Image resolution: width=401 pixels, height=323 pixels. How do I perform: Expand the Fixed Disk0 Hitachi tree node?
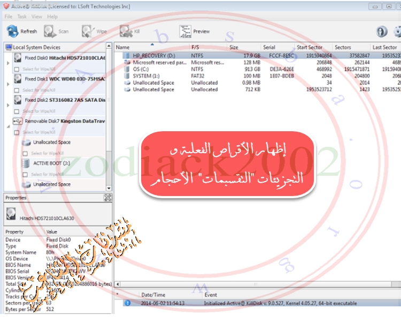point(8,63)
